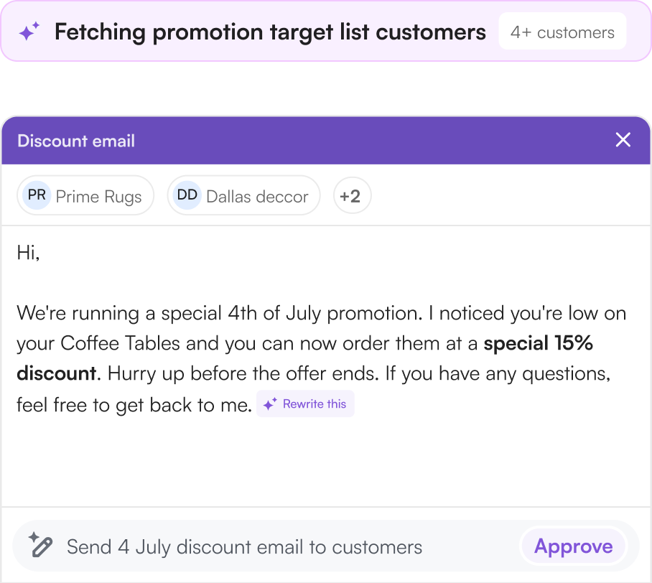Click the feel free to get back line
The height and width of the screenshot is (583, 652).
tap(134, 405)
